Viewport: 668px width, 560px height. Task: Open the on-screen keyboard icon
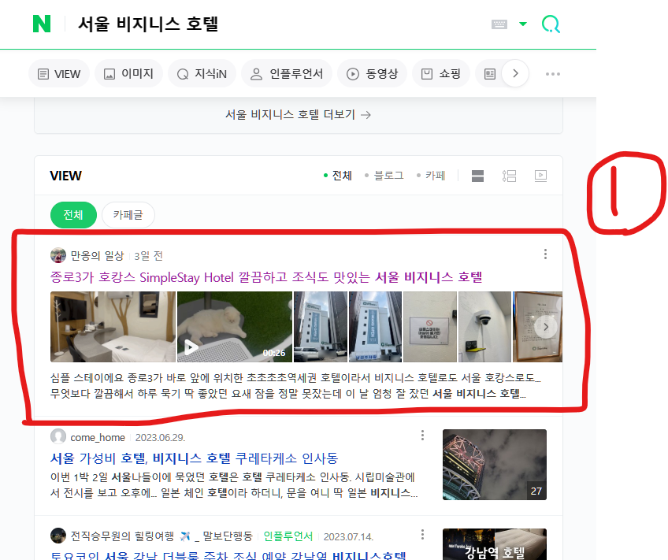[499, 24]
